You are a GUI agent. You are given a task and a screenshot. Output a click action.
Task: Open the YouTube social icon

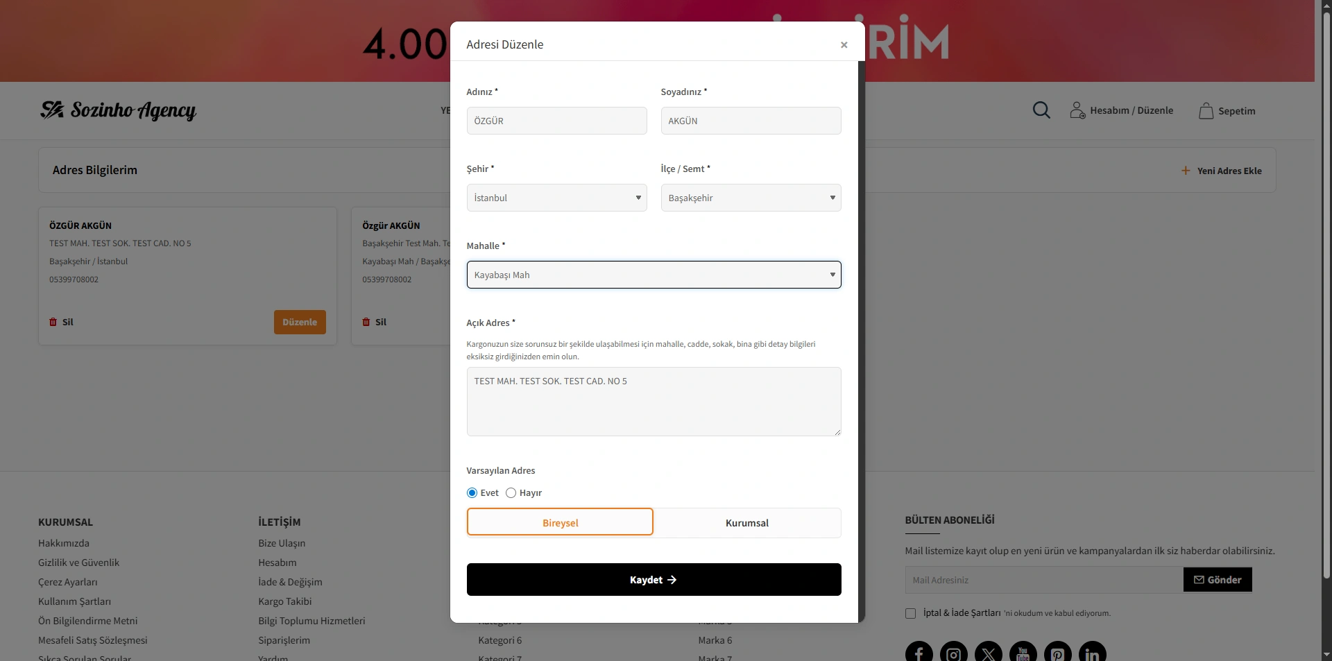point(1023,653)
